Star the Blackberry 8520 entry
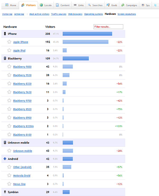This screenshot has width=159, height=196. pyautogui.click(x=9, y=109)
